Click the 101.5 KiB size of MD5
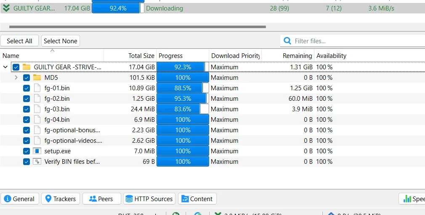The image size is (425, 215). (x=142, y=78)
